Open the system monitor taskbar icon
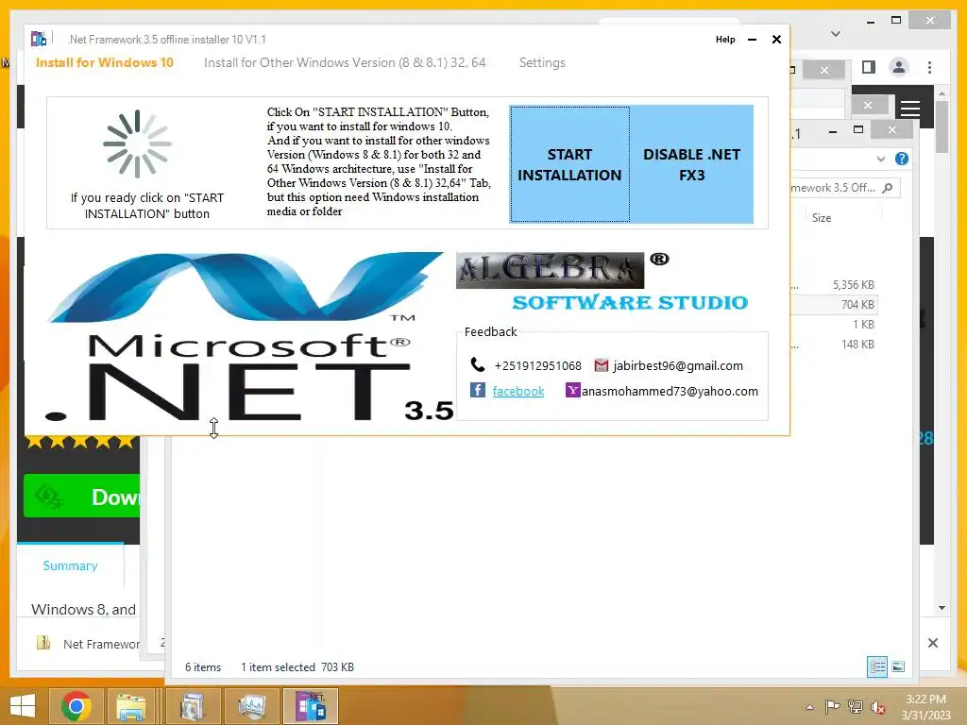Screen dimensions: 967x725 [x=251, y=706]
